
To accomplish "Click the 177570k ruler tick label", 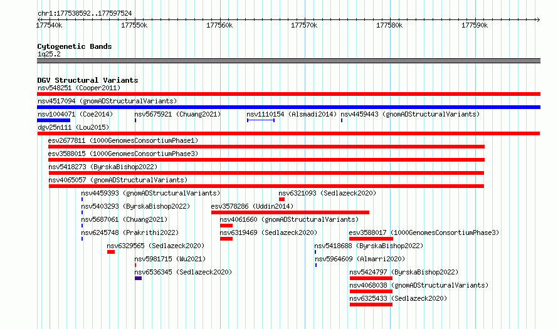I will 304,25.
